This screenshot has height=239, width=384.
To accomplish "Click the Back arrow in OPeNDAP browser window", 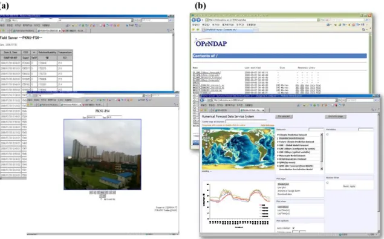I will [x=194, y=20].
